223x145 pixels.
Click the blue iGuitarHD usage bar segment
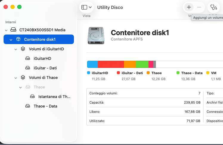[x=92, y=64]
